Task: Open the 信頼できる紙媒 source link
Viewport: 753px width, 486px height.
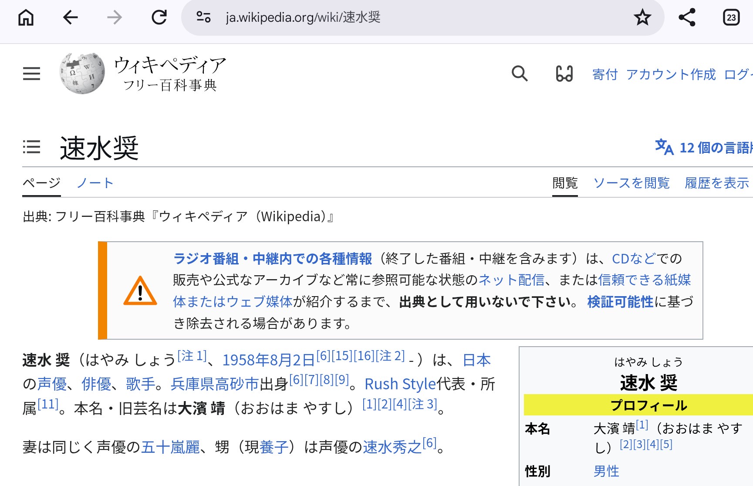Action: 645,280
